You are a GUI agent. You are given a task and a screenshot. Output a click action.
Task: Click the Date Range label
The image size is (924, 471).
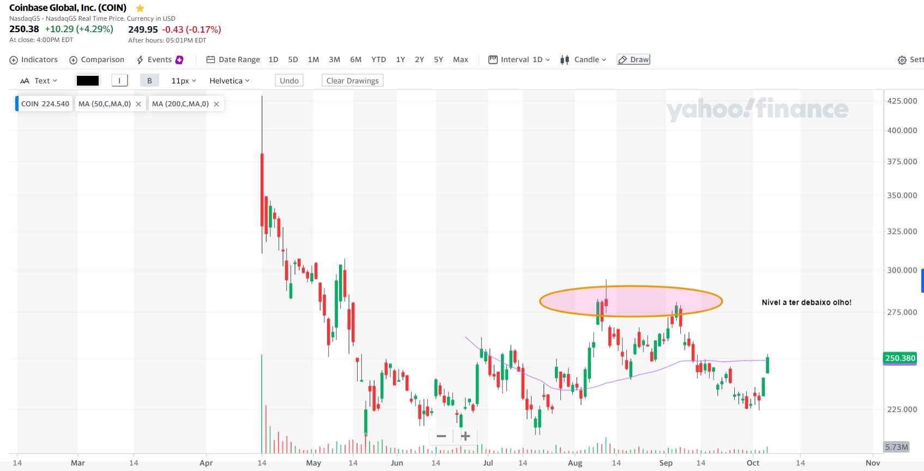click(239, 60)
